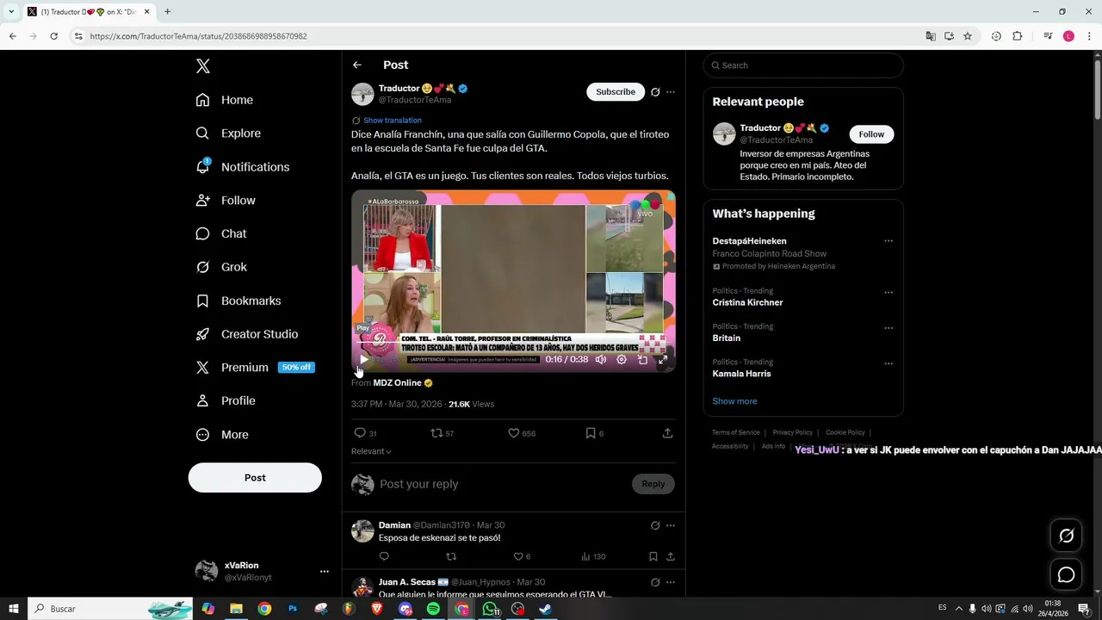Go to Home in sidebar

[x=225, y=100]
